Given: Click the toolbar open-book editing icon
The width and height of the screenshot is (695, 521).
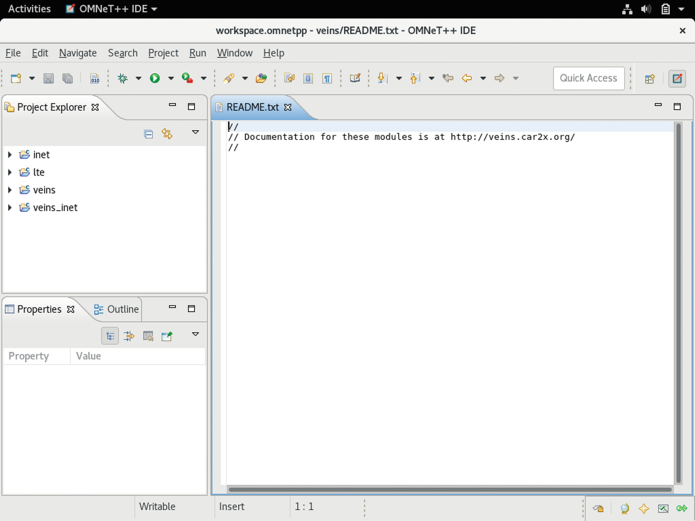Looking at the screenshot, I should click(x=355, y=78).
